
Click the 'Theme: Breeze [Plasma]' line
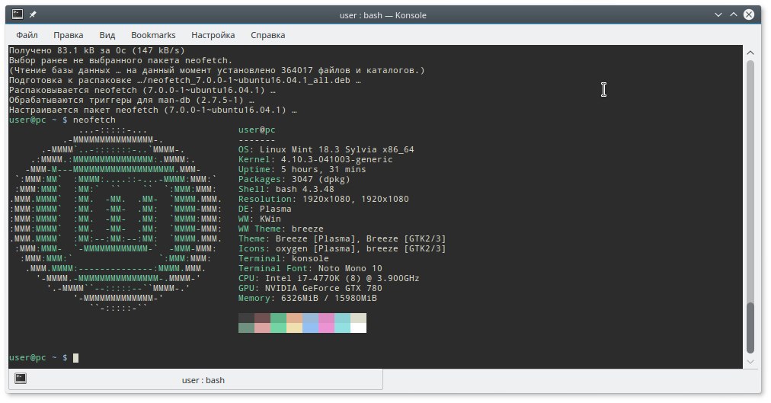coord(342,238)
